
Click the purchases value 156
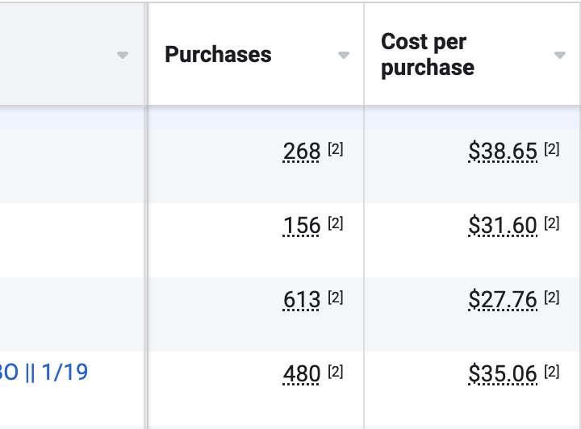click(301, 226)
